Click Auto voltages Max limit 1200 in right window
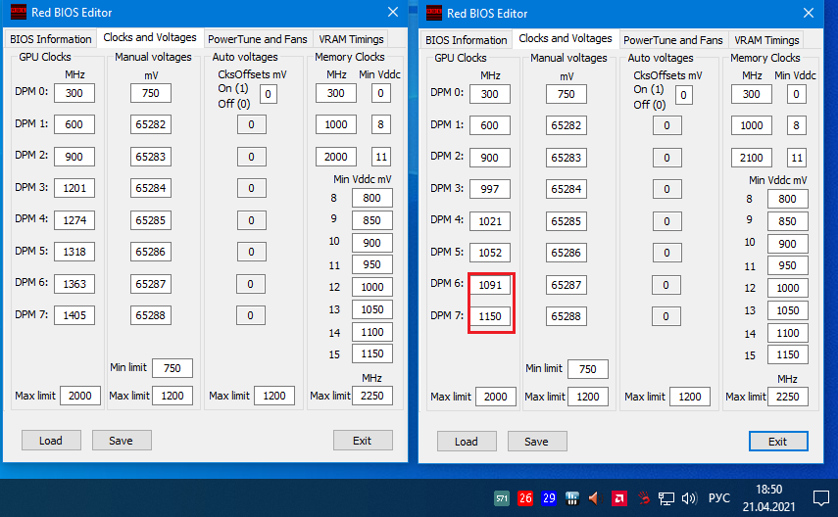 (x=690, y=397)
